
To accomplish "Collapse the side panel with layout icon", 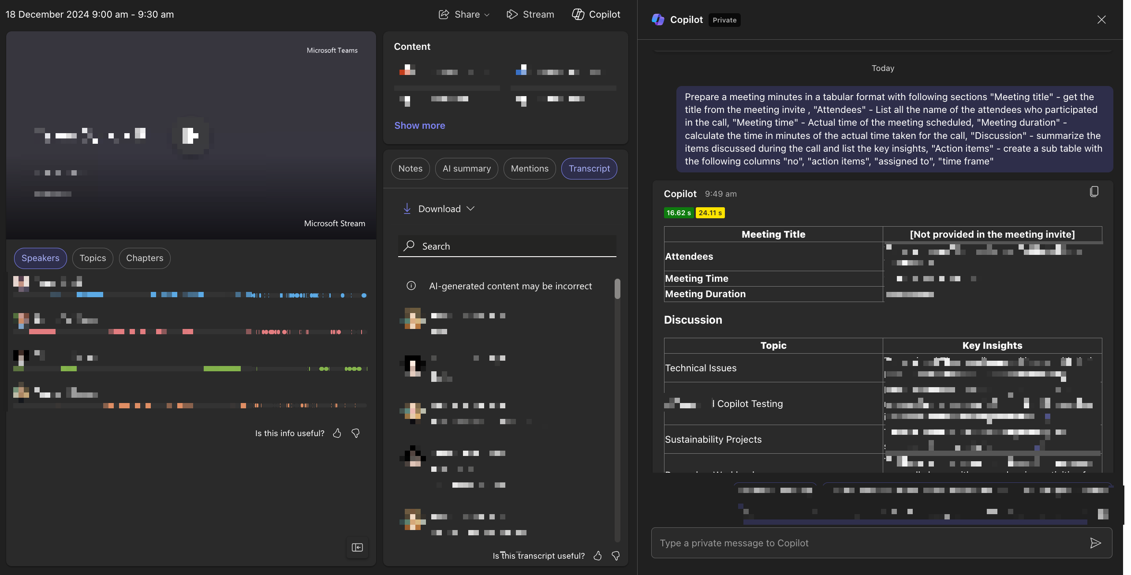I will pos(357,548).
